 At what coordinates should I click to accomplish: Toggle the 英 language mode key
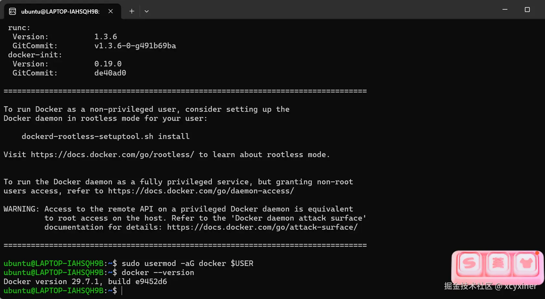point(498,263)
